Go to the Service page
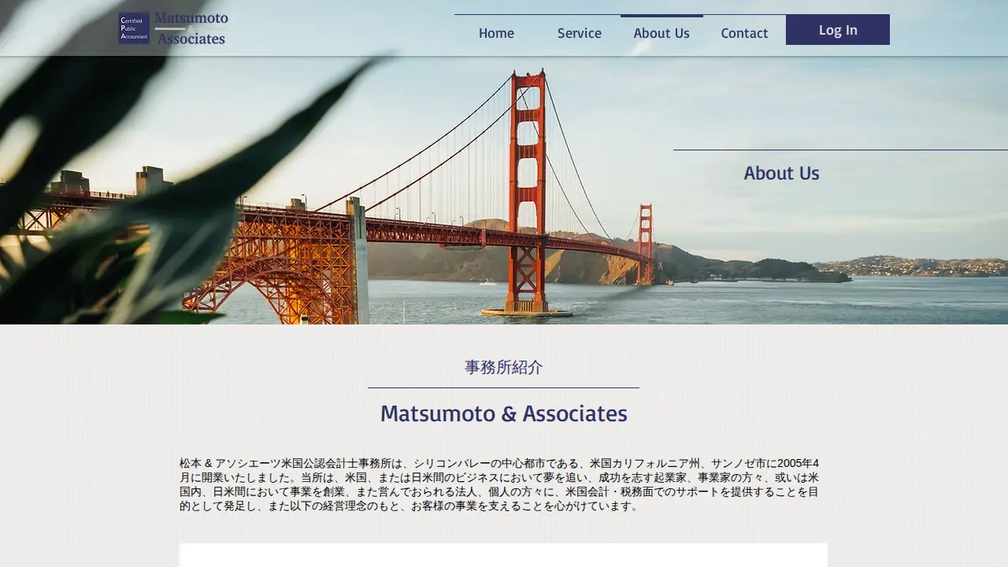 tap(580, 33)
